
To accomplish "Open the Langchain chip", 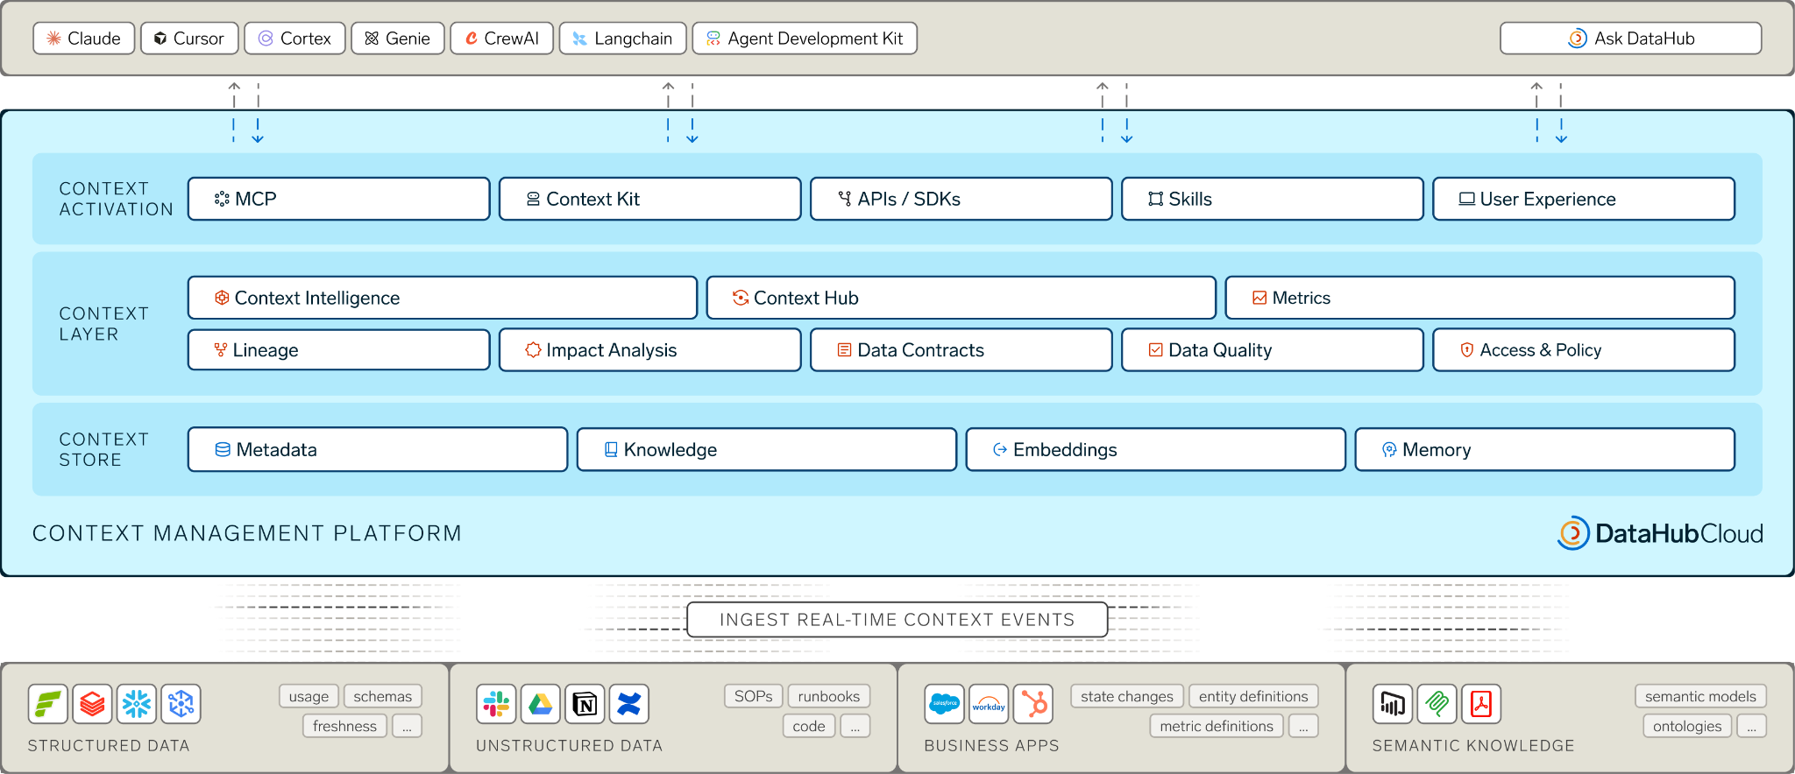I will 623,39.
